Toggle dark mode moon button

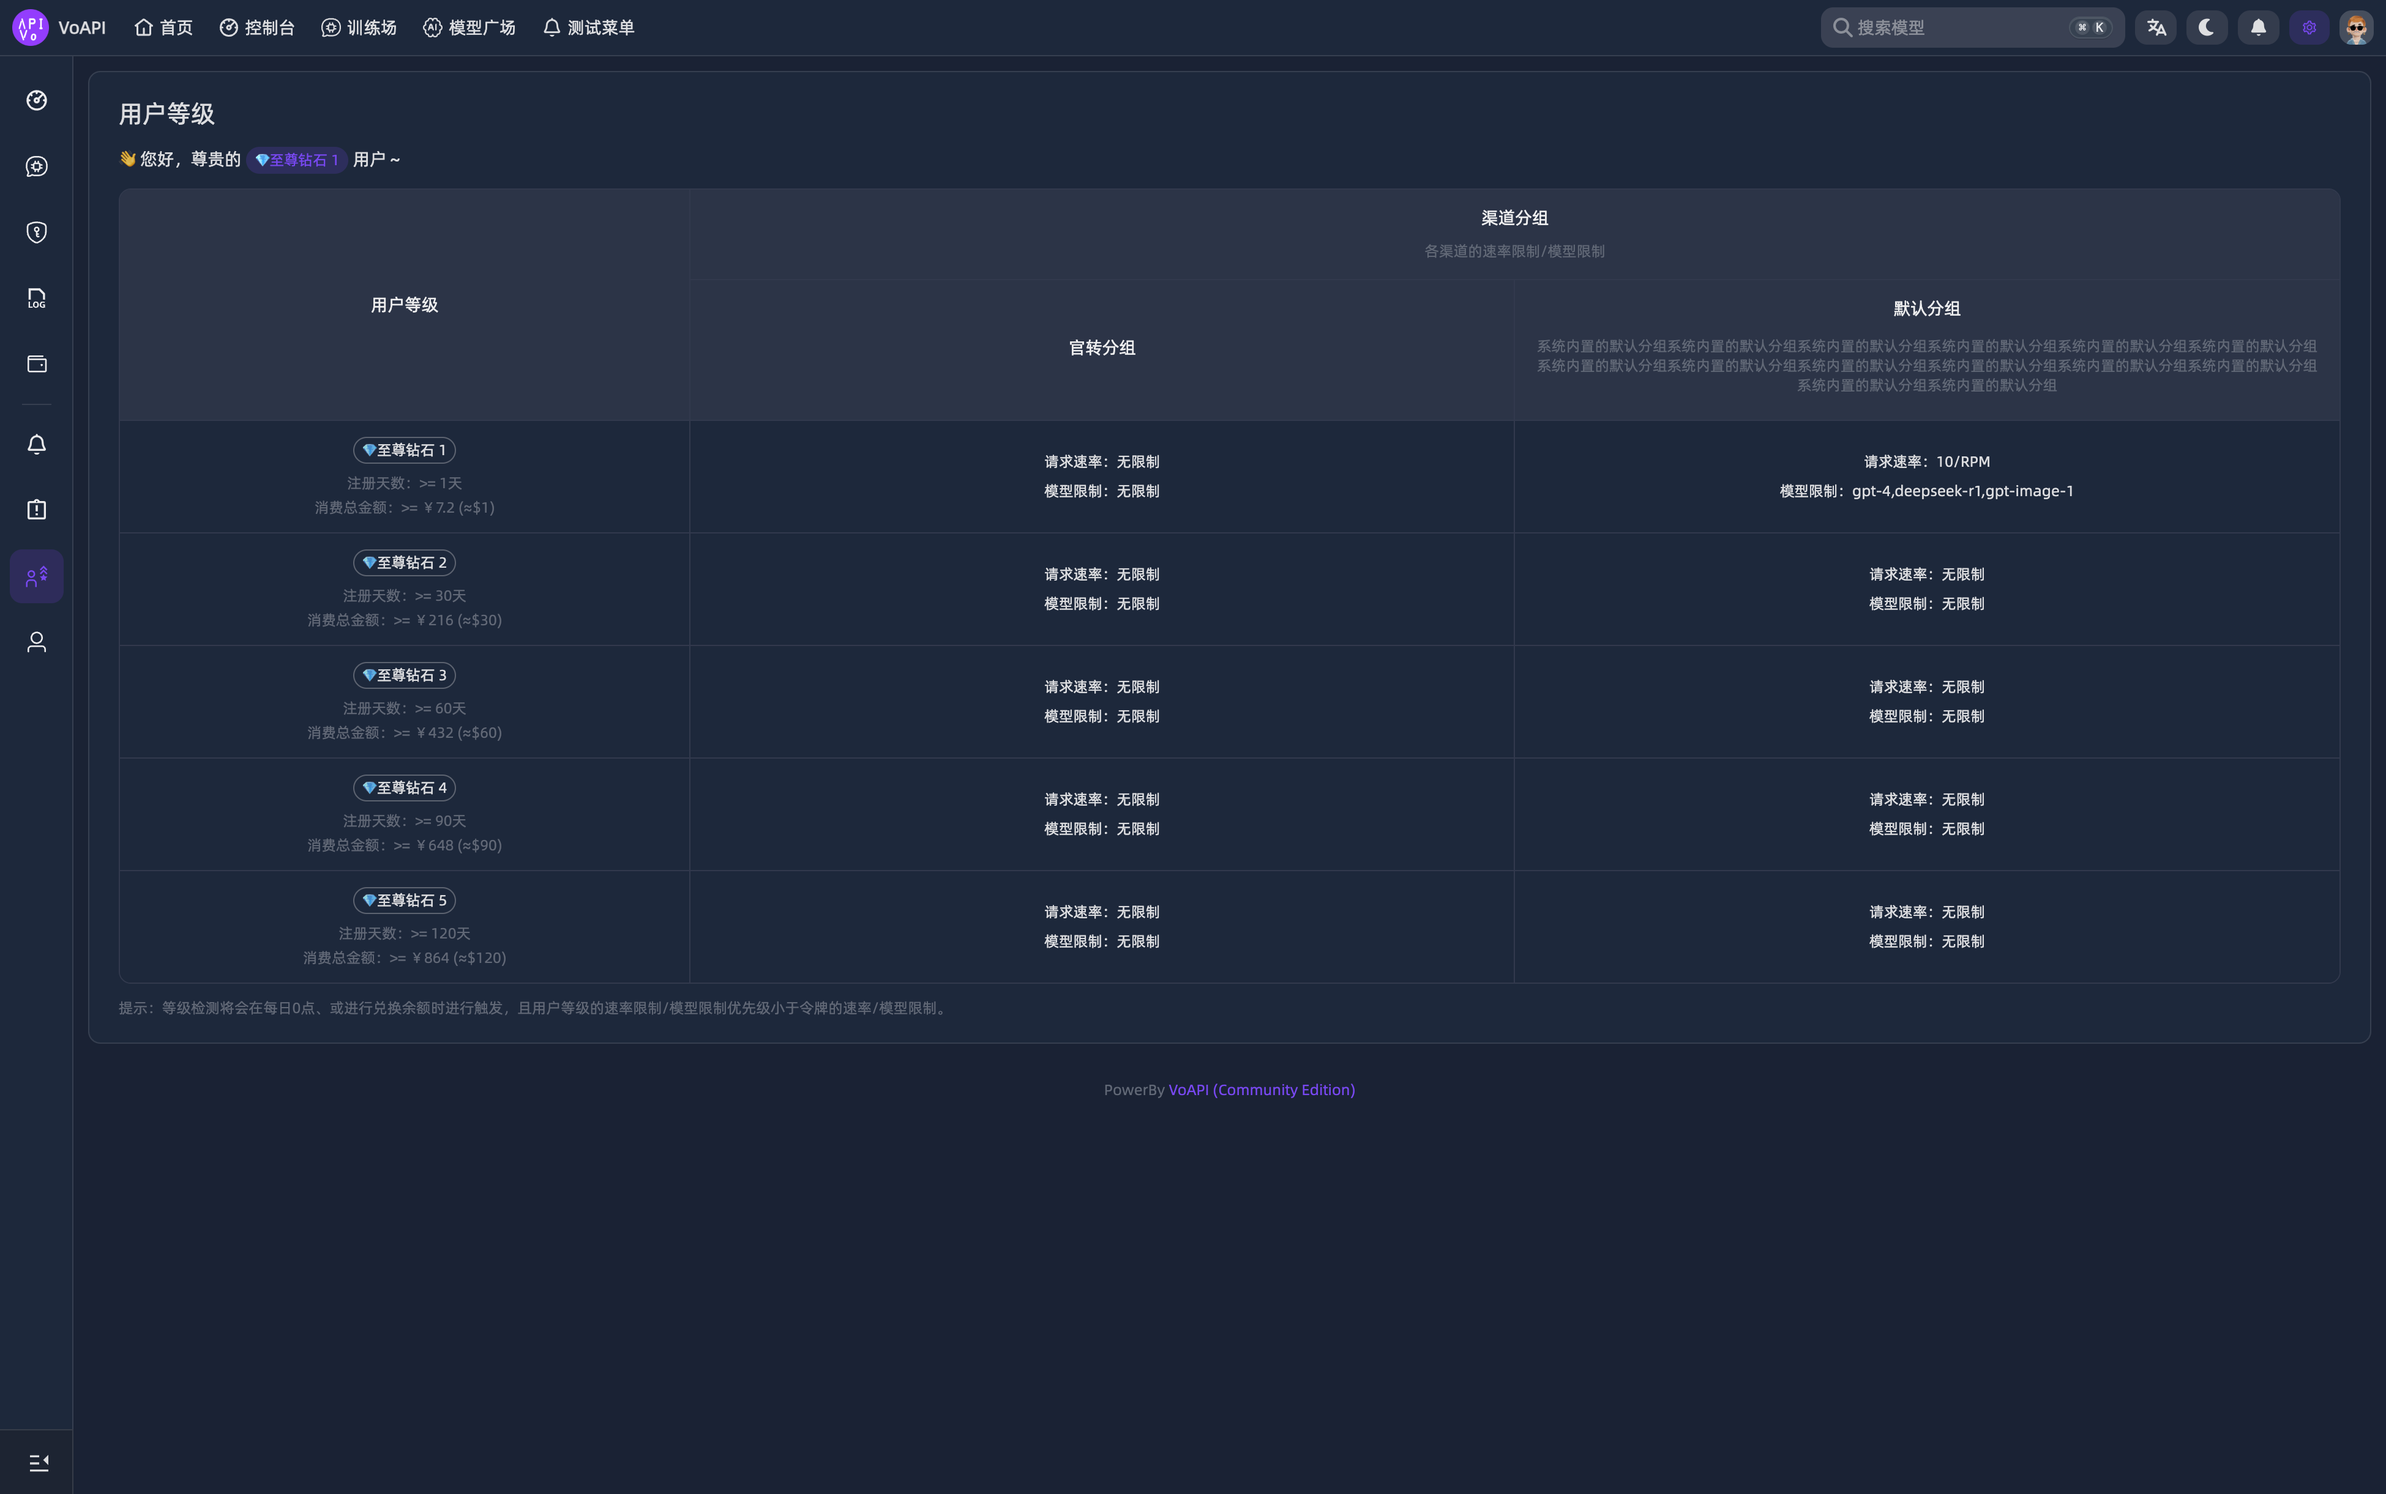coord(2206,28)
